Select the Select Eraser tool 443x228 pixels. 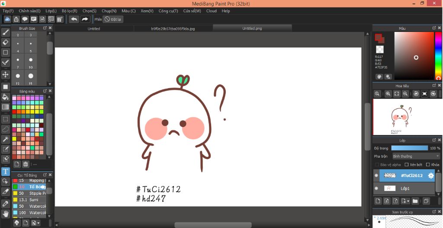[5, 159]
